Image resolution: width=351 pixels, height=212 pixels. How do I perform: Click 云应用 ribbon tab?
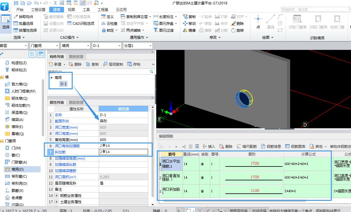coord(121,9)
